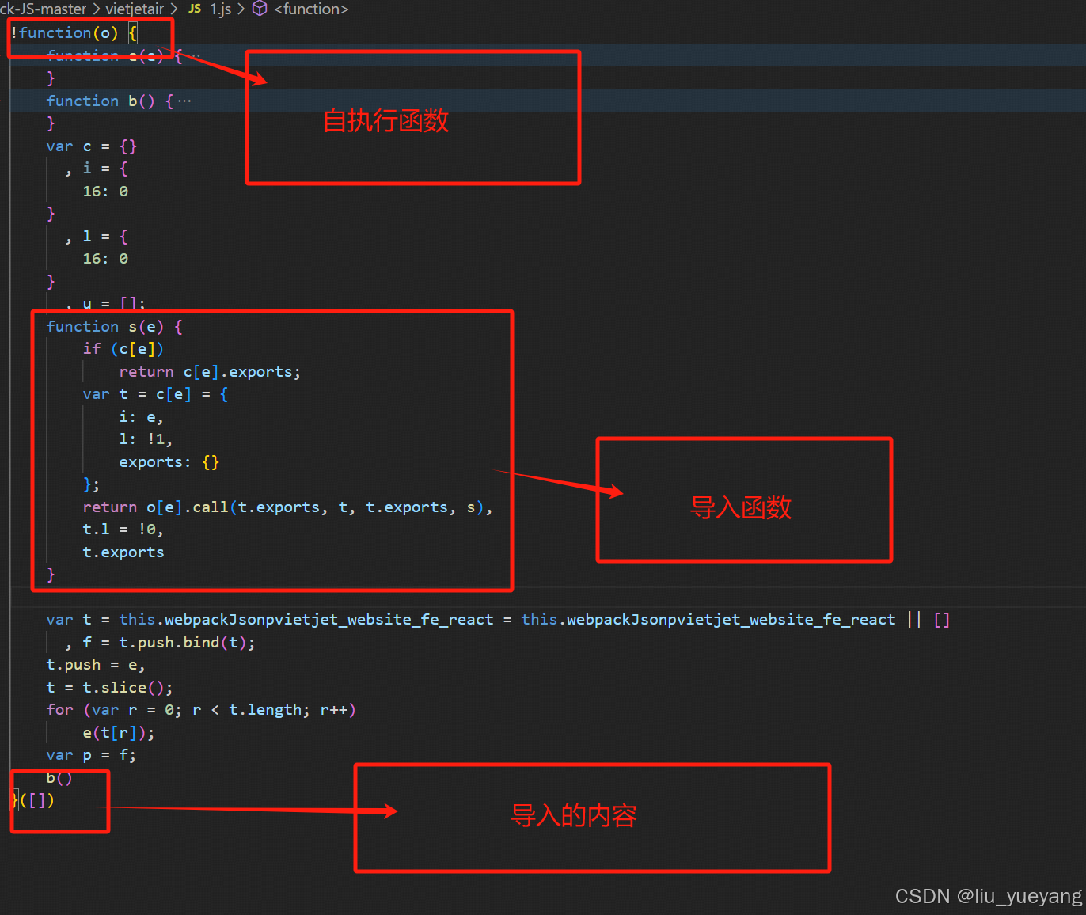The image size is (1086, 915).
Task: Click the 't.exports' line inside function s
Action: [x=123, y=552]
